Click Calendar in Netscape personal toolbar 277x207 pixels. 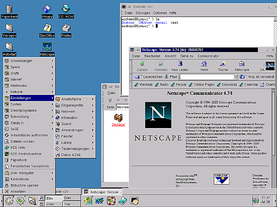point(248,85)
